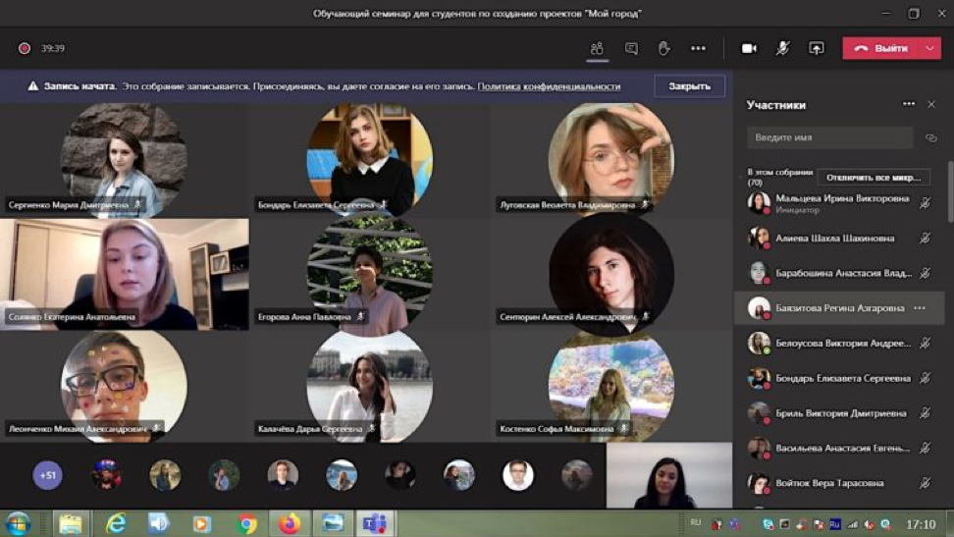The width and height of the screenshot is (954, 537).
Task: Open options for Баязитова Регина Азгаровна
Action: (x=920, y=308)
